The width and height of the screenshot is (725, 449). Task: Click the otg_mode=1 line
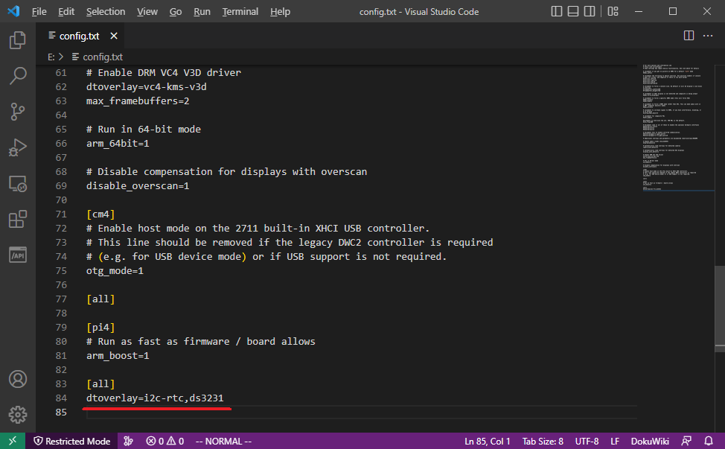[x=115, y=270]
